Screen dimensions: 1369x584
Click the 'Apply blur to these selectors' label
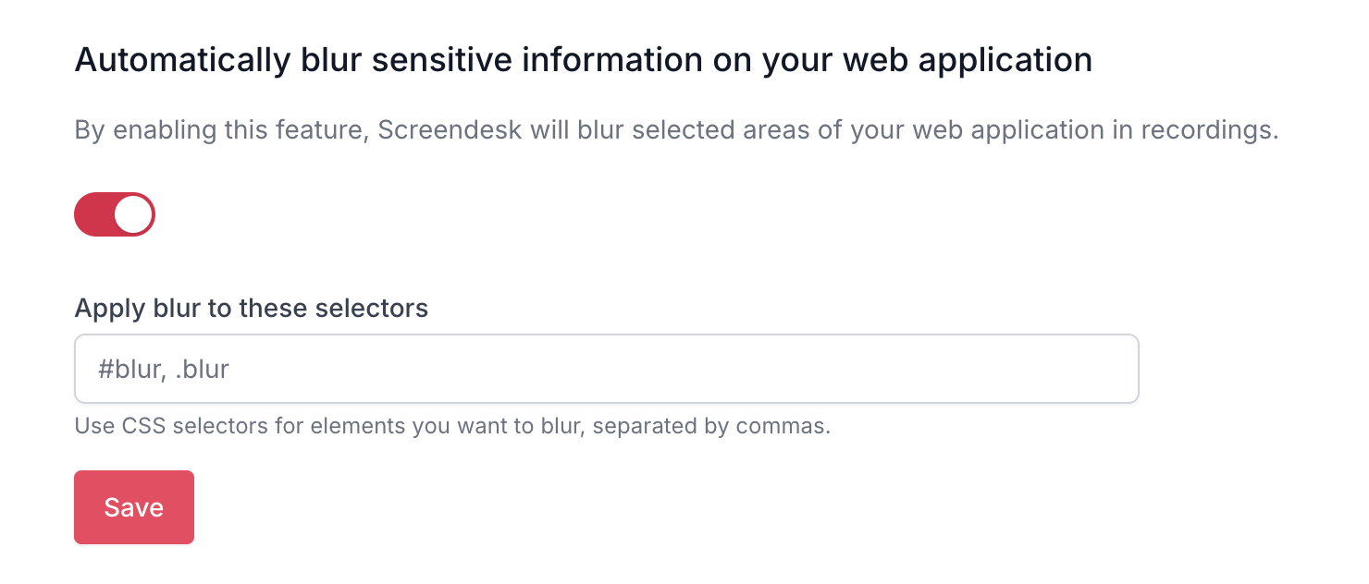click(x=251, y=308)
